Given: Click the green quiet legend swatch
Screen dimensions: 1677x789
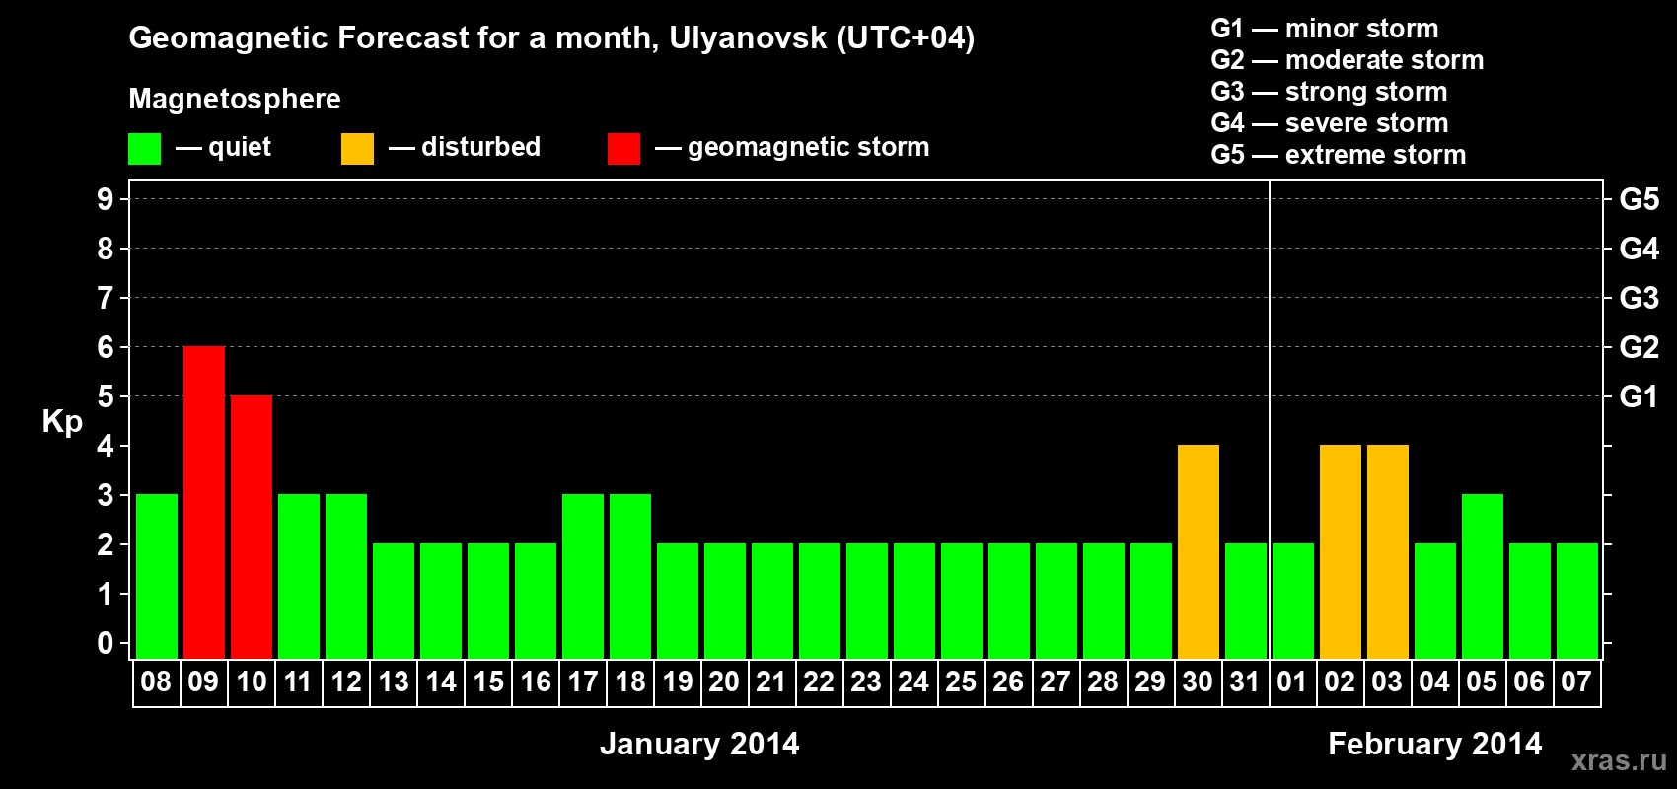Looking at the screenshot, I should (144, 149).
